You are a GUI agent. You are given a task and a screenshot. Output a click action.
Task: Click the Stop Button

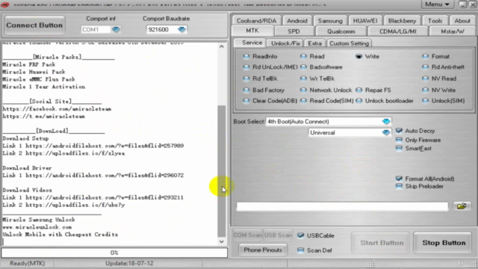pos(444,243)
